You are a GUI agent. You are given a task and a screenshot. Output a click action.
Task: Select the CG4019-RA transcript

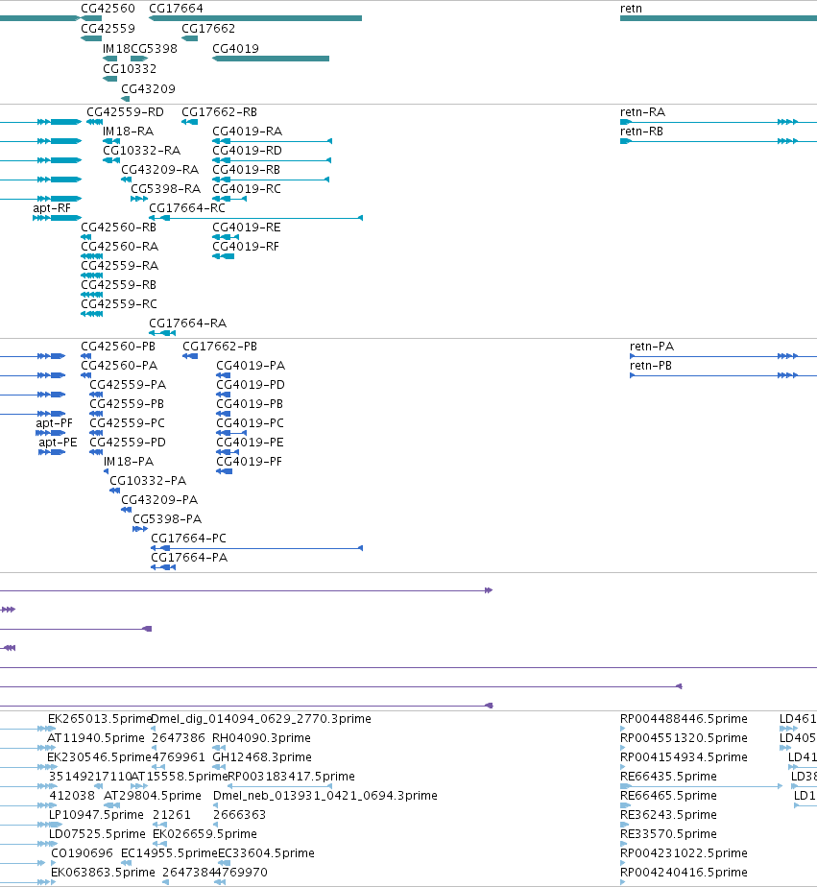click(272, 141)
